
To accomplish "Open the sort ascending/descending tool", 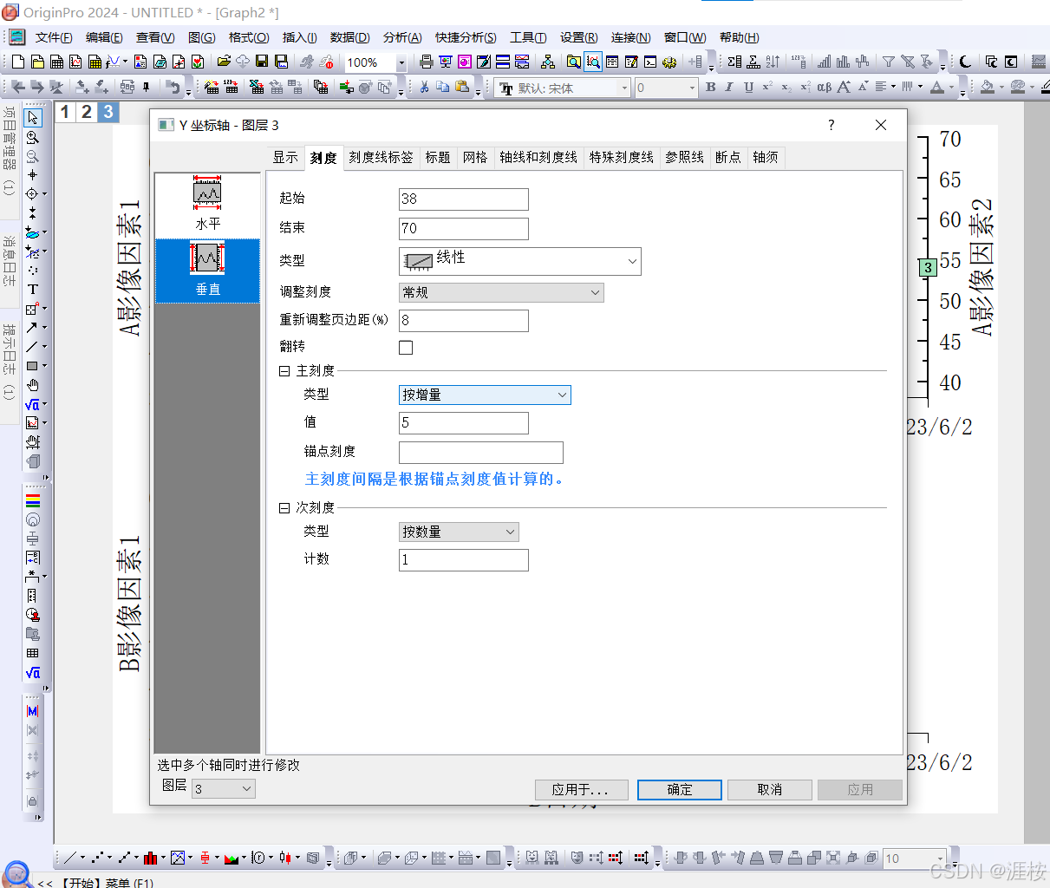I will (x=773, y=62).
